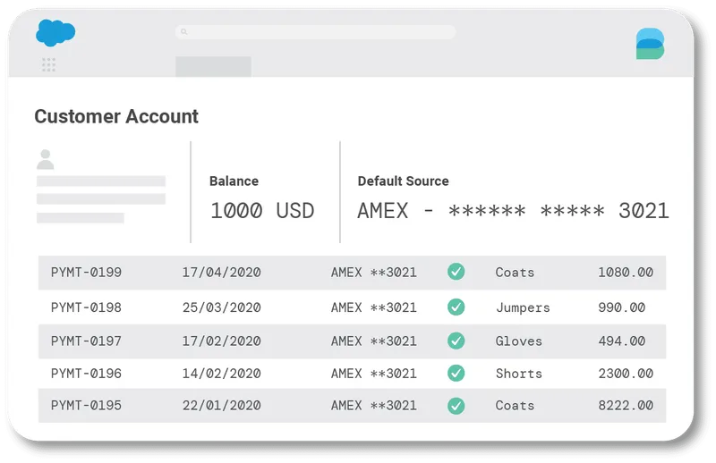Open payment PYMT-0195
The height and width of the screenshot is (463, 716).
tap(86, 406)
